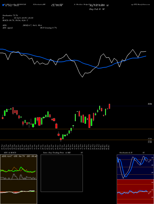Click the 37.56 price label on the right axis

tap(150, 139)
